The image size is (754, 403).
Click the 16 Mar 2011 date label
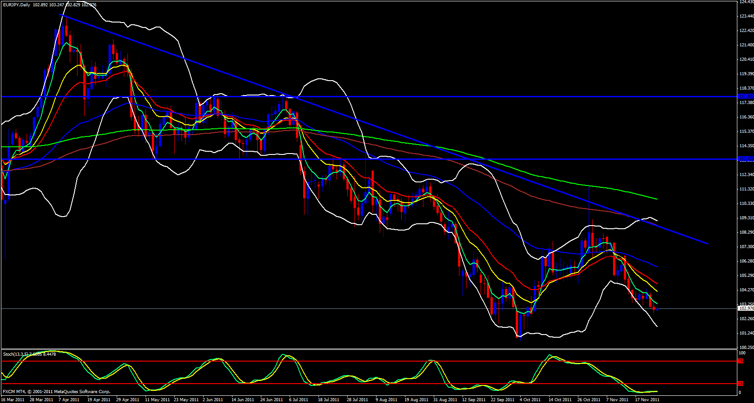click(14, 399)
